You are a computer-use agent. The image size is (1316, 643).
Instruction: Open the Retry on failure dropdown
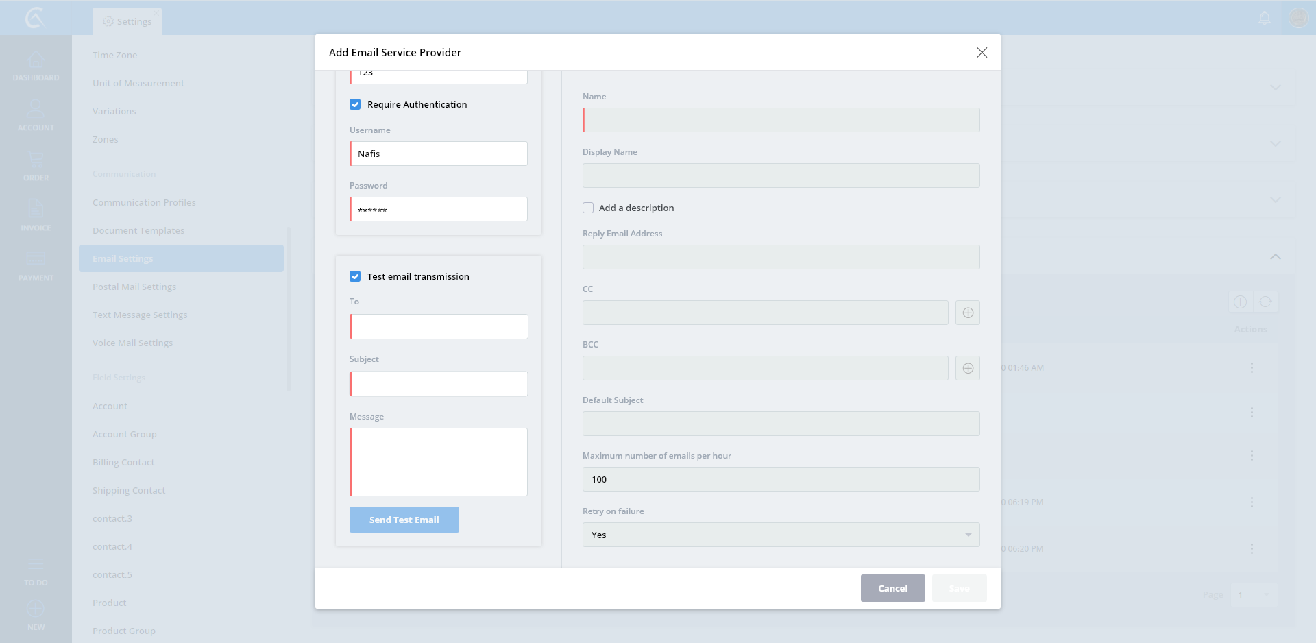pyautogui.click(x=781, y=535)
